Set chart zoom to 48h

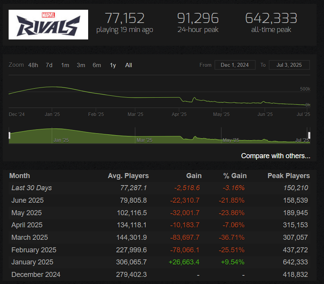point(33,65)
